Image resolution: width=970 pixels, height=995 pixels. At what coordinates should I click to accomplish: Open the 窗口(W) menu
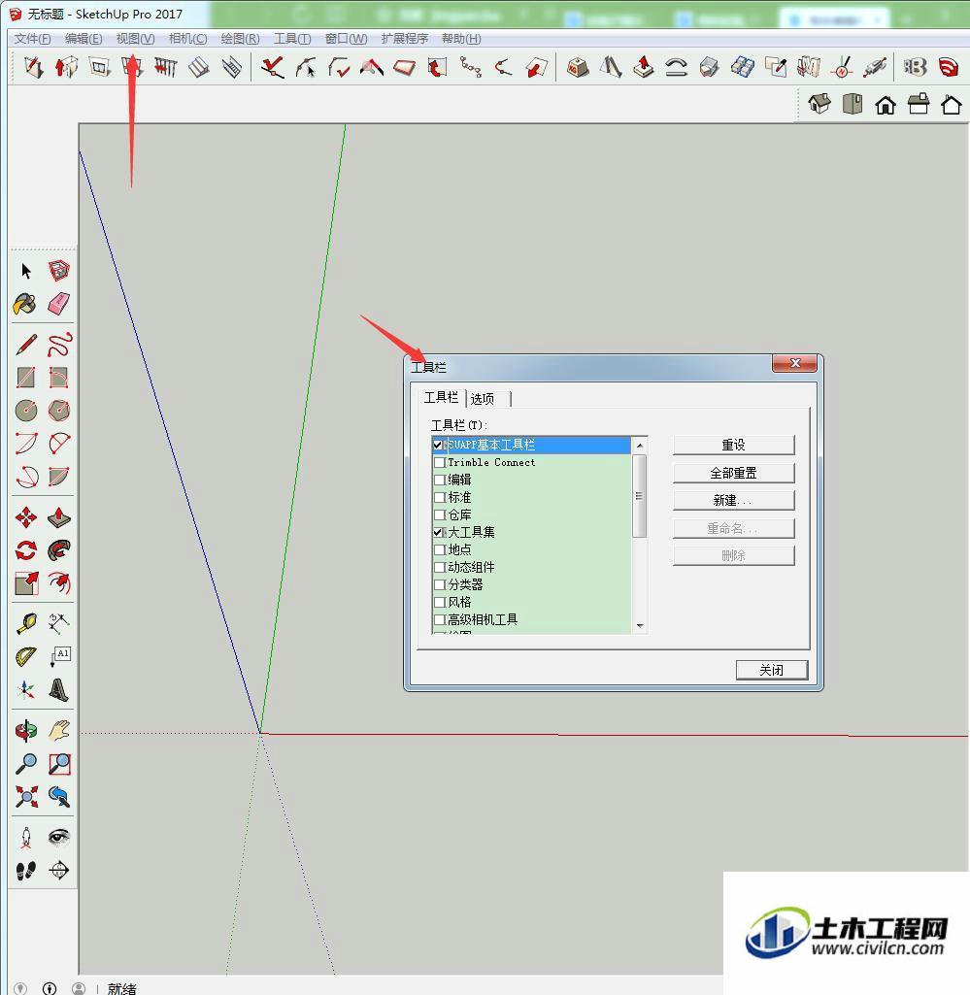(346, 39)
